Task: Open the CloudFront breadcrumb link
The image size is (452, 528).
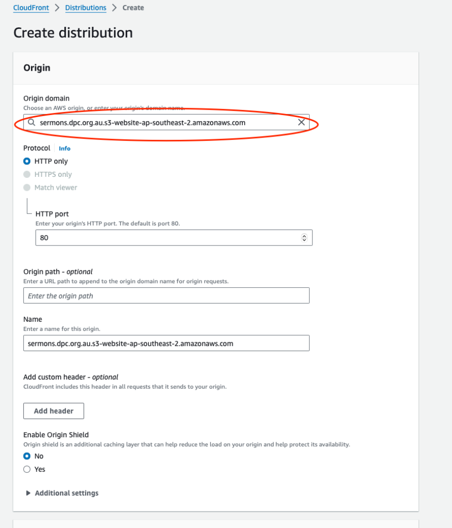Action: click(31, 8)
